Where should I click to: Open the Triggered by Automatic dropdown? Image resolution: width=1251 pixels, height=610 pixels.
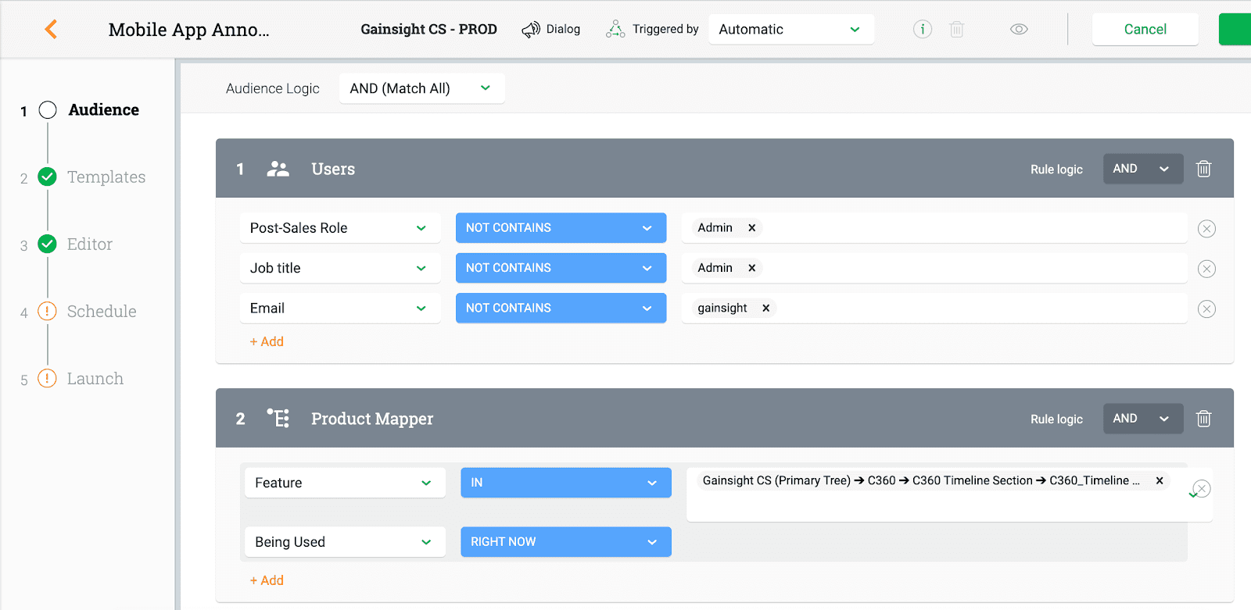click(x=790, y=30)
